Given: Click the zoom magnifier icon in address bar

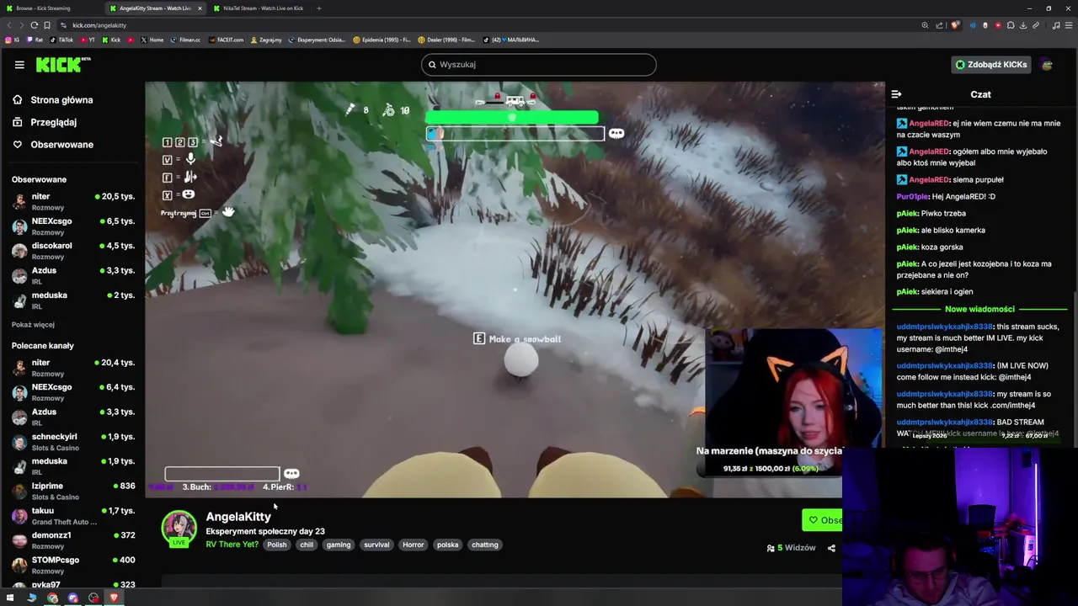Looking at the screenshot, I should click(925, 25).
